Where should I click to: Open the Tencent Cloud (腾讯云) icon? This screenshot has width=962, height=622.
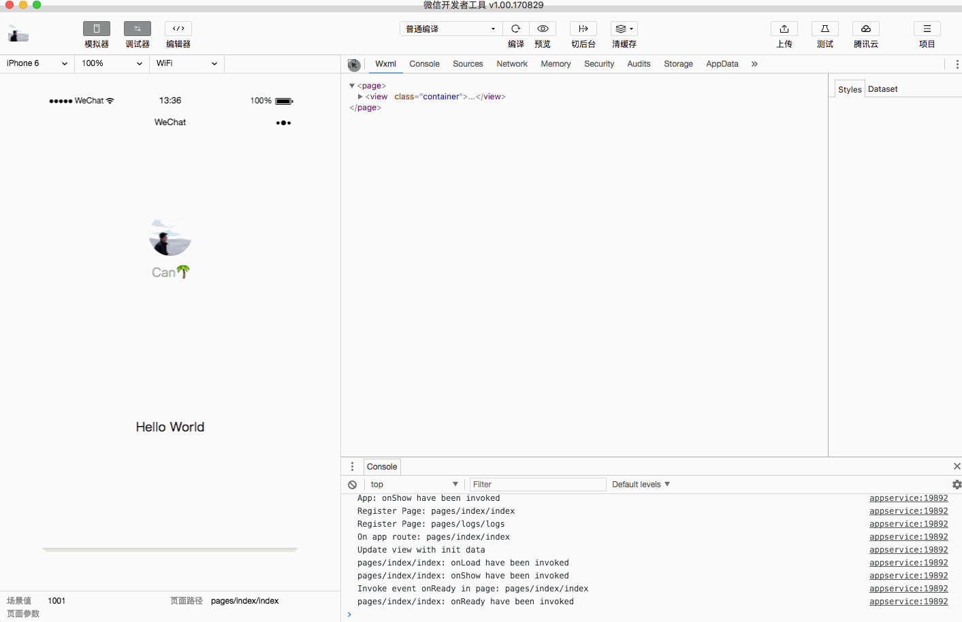tap(866, 29)
